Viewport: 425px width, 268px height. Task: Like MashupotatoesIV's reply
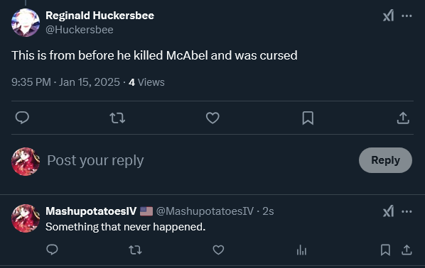[x=218, y=250]
